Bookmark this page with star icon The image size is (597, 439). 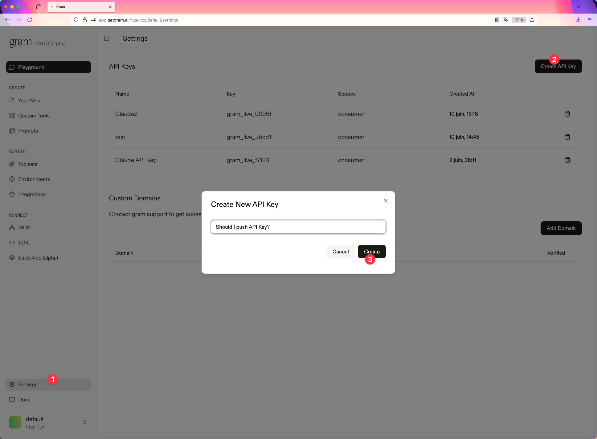click(532, 20)
